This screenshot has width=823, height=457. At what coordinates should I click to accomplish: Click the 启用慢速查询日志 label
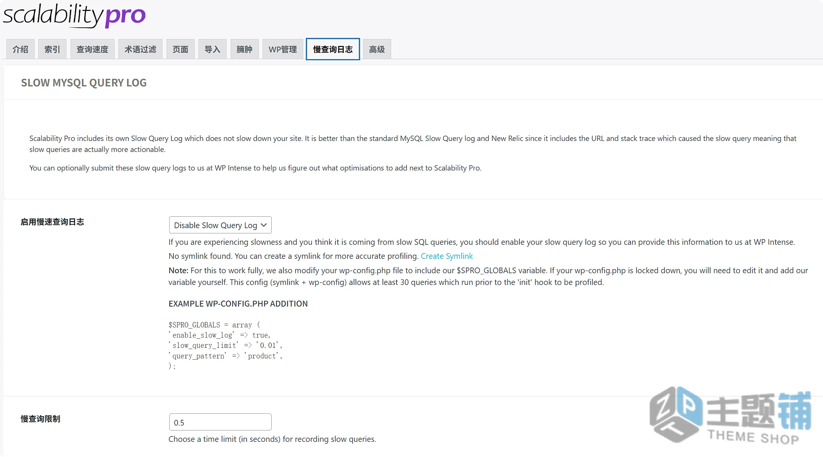pyautogui.click(x=52, y=222)
